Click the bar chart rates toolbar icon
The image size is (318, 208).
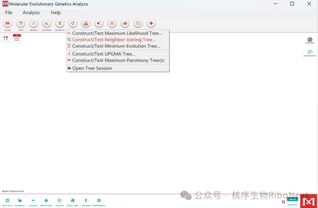pos(125,23)
